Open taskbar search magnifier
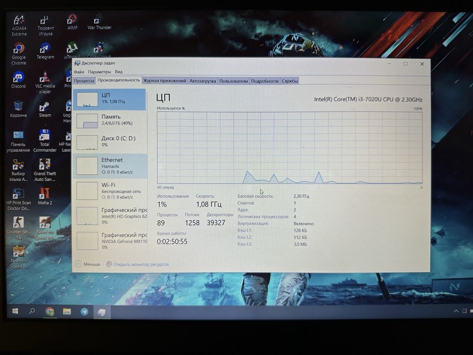The image size is (473, 355). [32, 311]
